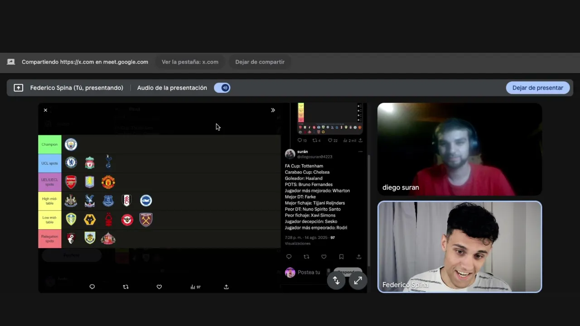Click the Manchester United crest
580x326 pixels.
pos(108,182)
